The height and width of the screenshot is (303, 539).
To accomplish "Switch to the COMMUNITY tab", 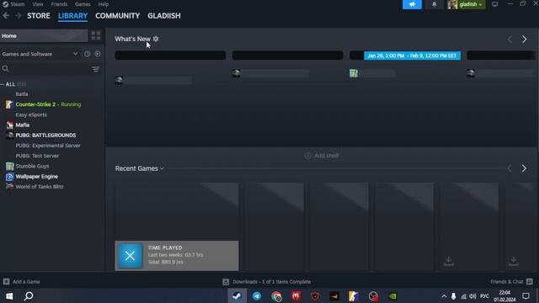I will tap(118, 16).
